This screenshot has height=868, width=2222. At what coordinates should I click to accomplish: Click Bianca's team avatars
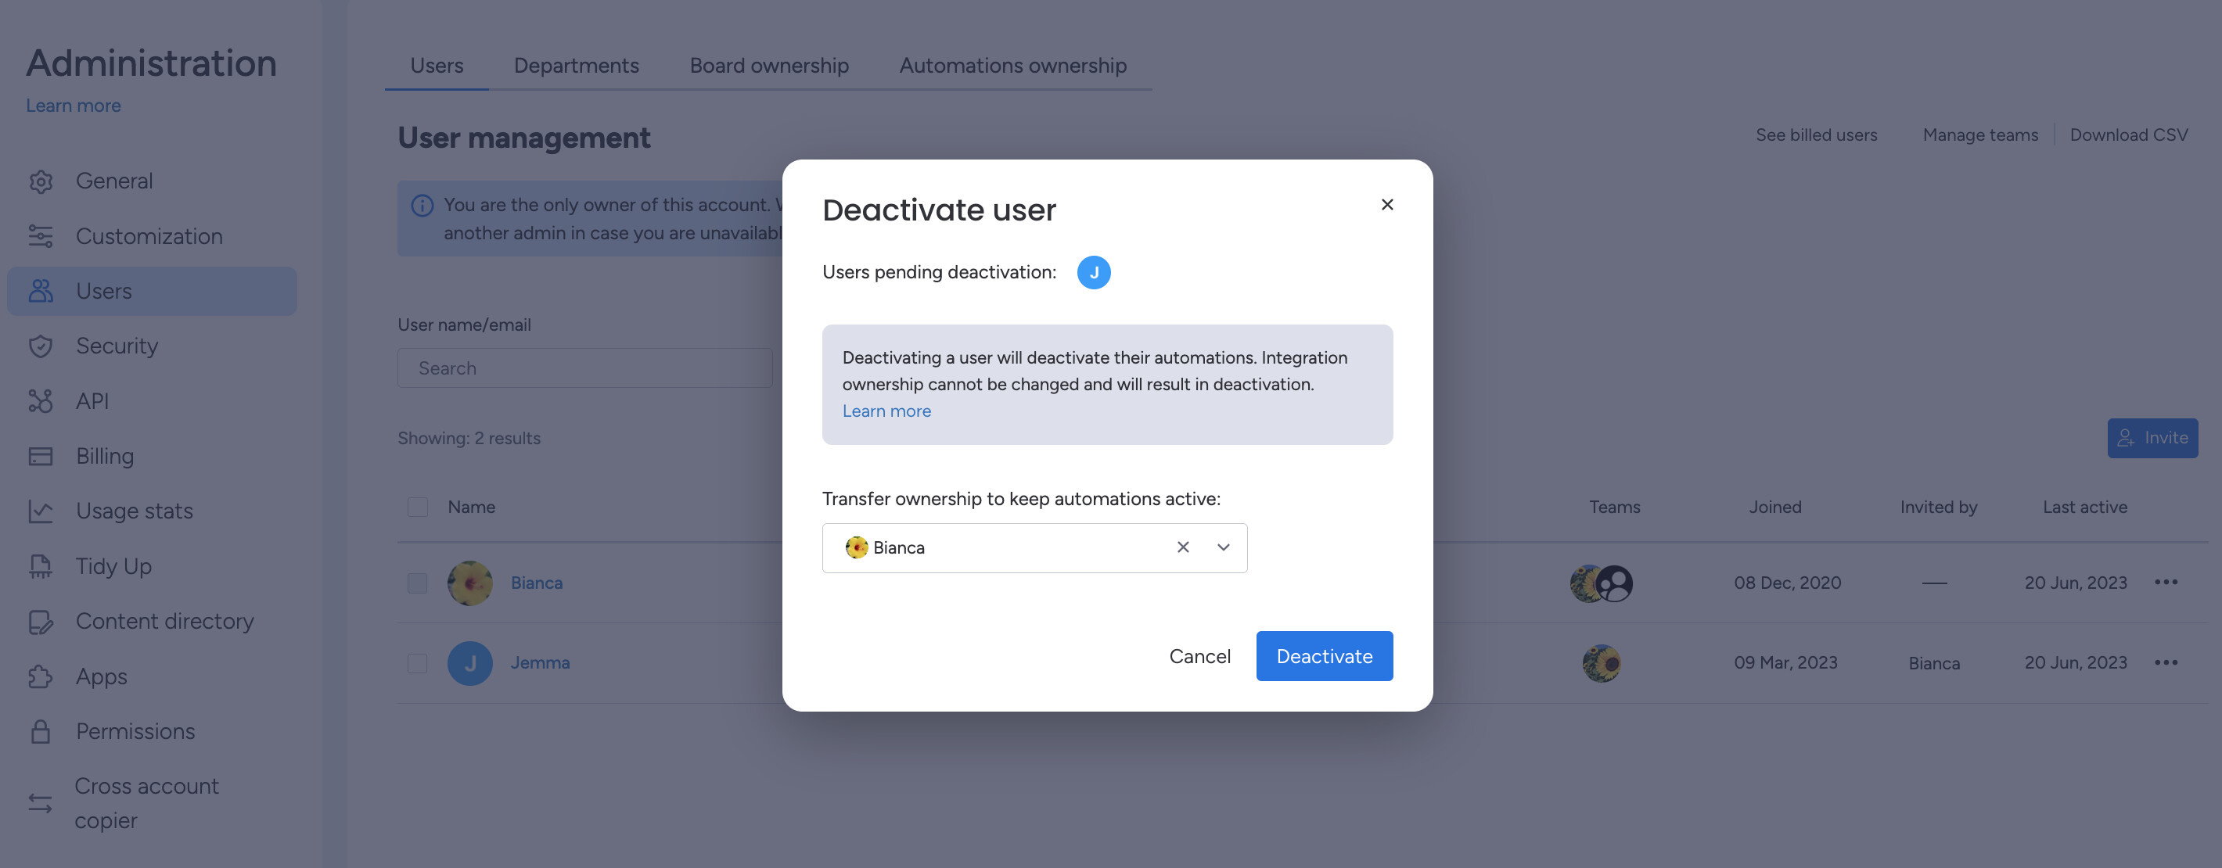point(1602,583)
